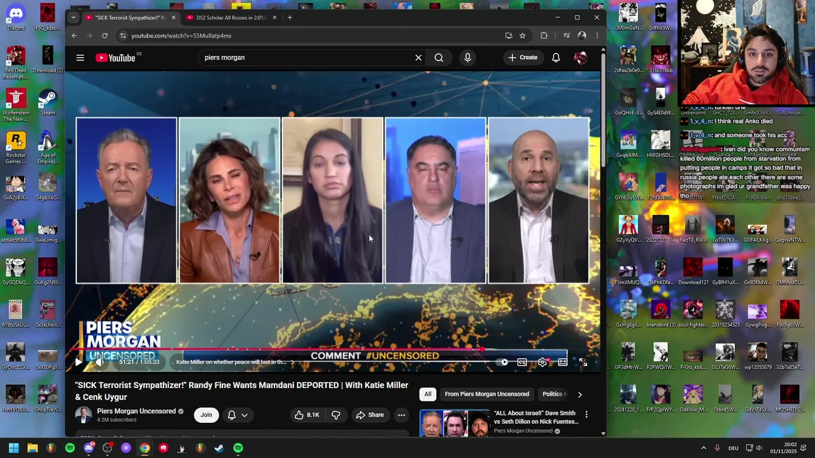Open the Katie Miller chapter list

tap(235, 362)
